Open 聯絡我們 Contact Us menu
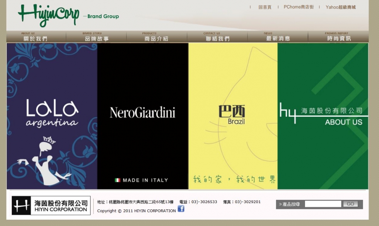 (217, 37)
